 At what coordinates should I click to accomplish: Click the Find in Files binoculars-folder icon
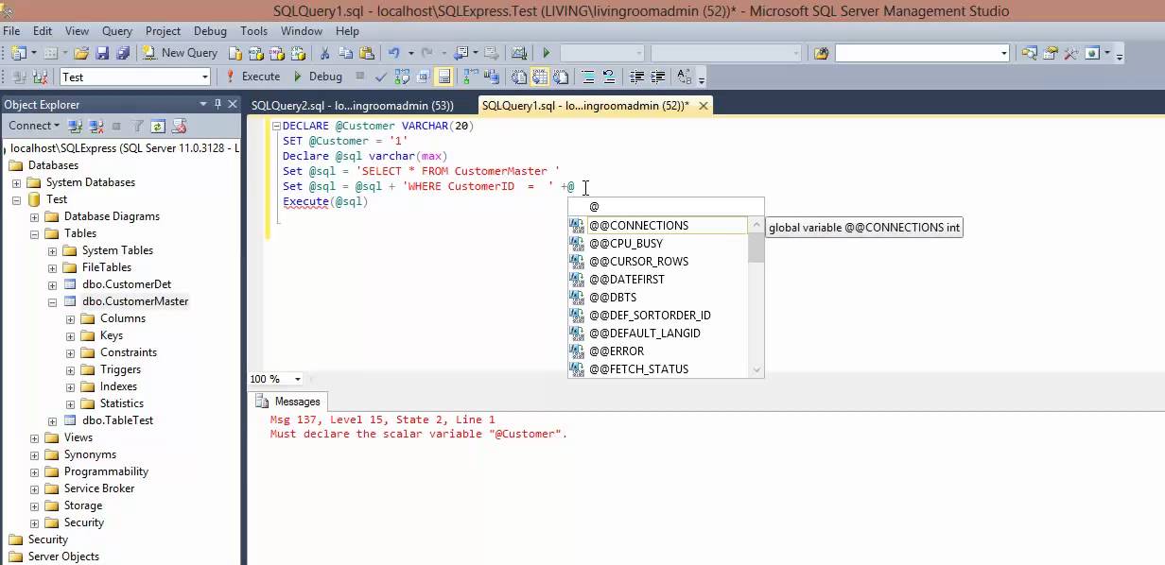pyautogui.click(x=821, y=54)
